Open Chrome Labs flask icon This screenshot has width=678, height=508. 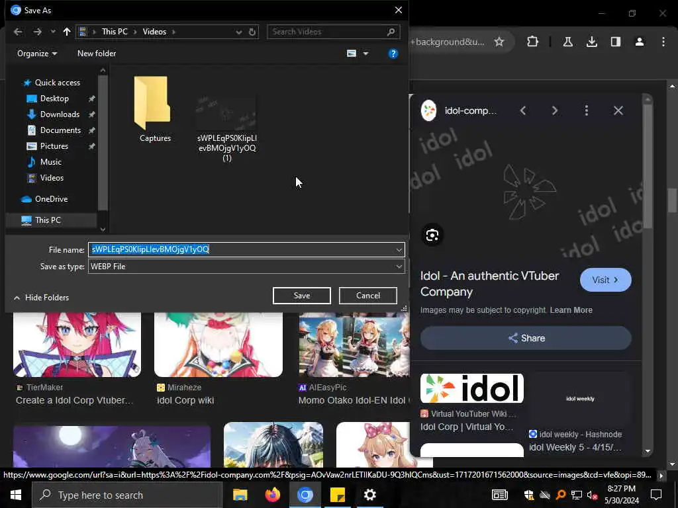tap(568, 42)
